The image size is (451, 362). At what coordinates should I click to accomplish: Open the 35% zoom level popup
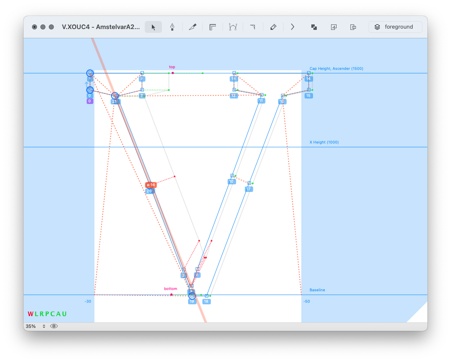point(35,326)
